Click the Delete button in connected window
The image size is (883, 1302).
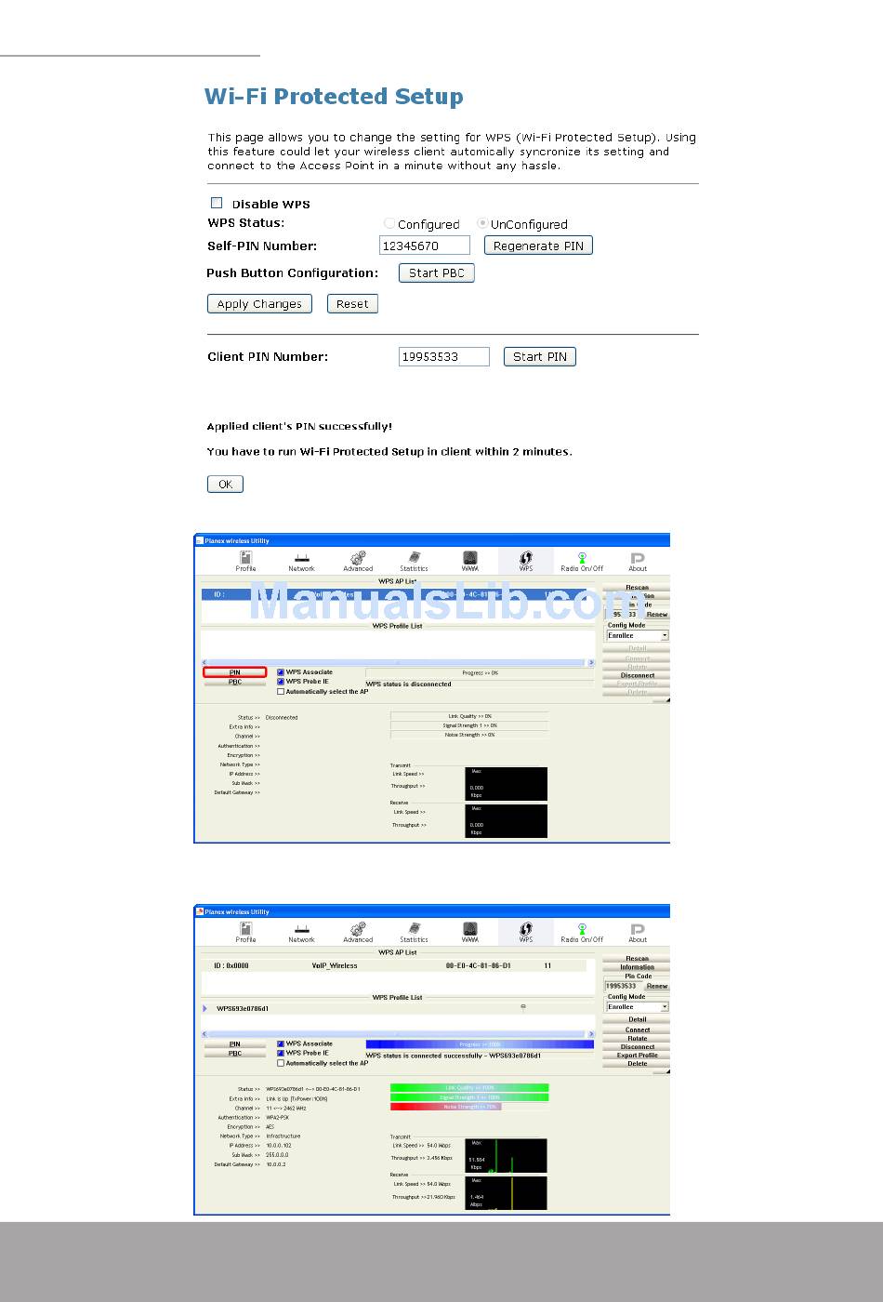click(x=637, y=1063)
